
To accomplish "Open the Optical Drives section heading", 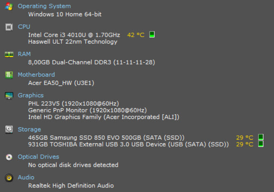I will tap(38, 156).
